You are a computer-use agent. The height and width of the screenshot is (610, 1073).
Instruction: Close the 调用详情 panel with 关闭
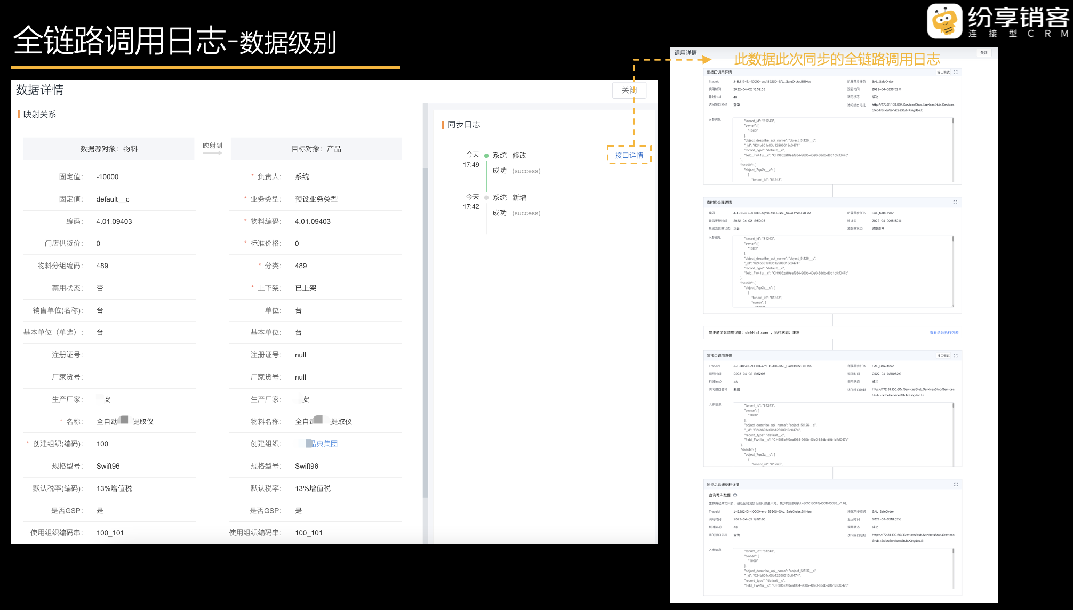[x=984, y=53]
